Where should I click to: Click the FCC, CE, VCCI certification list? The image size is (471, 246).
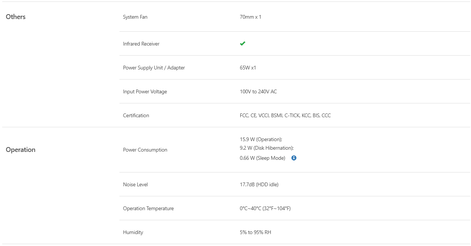285,115
